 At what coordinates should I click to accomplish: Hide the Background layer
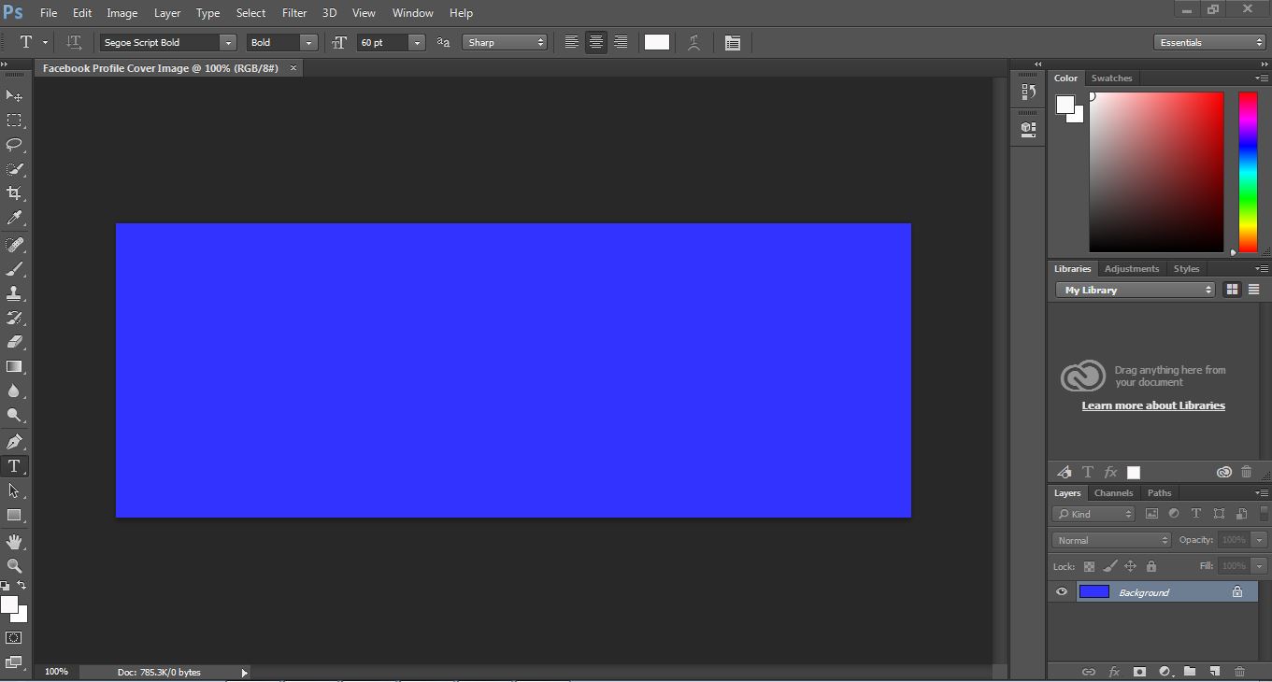(1061, 591)
